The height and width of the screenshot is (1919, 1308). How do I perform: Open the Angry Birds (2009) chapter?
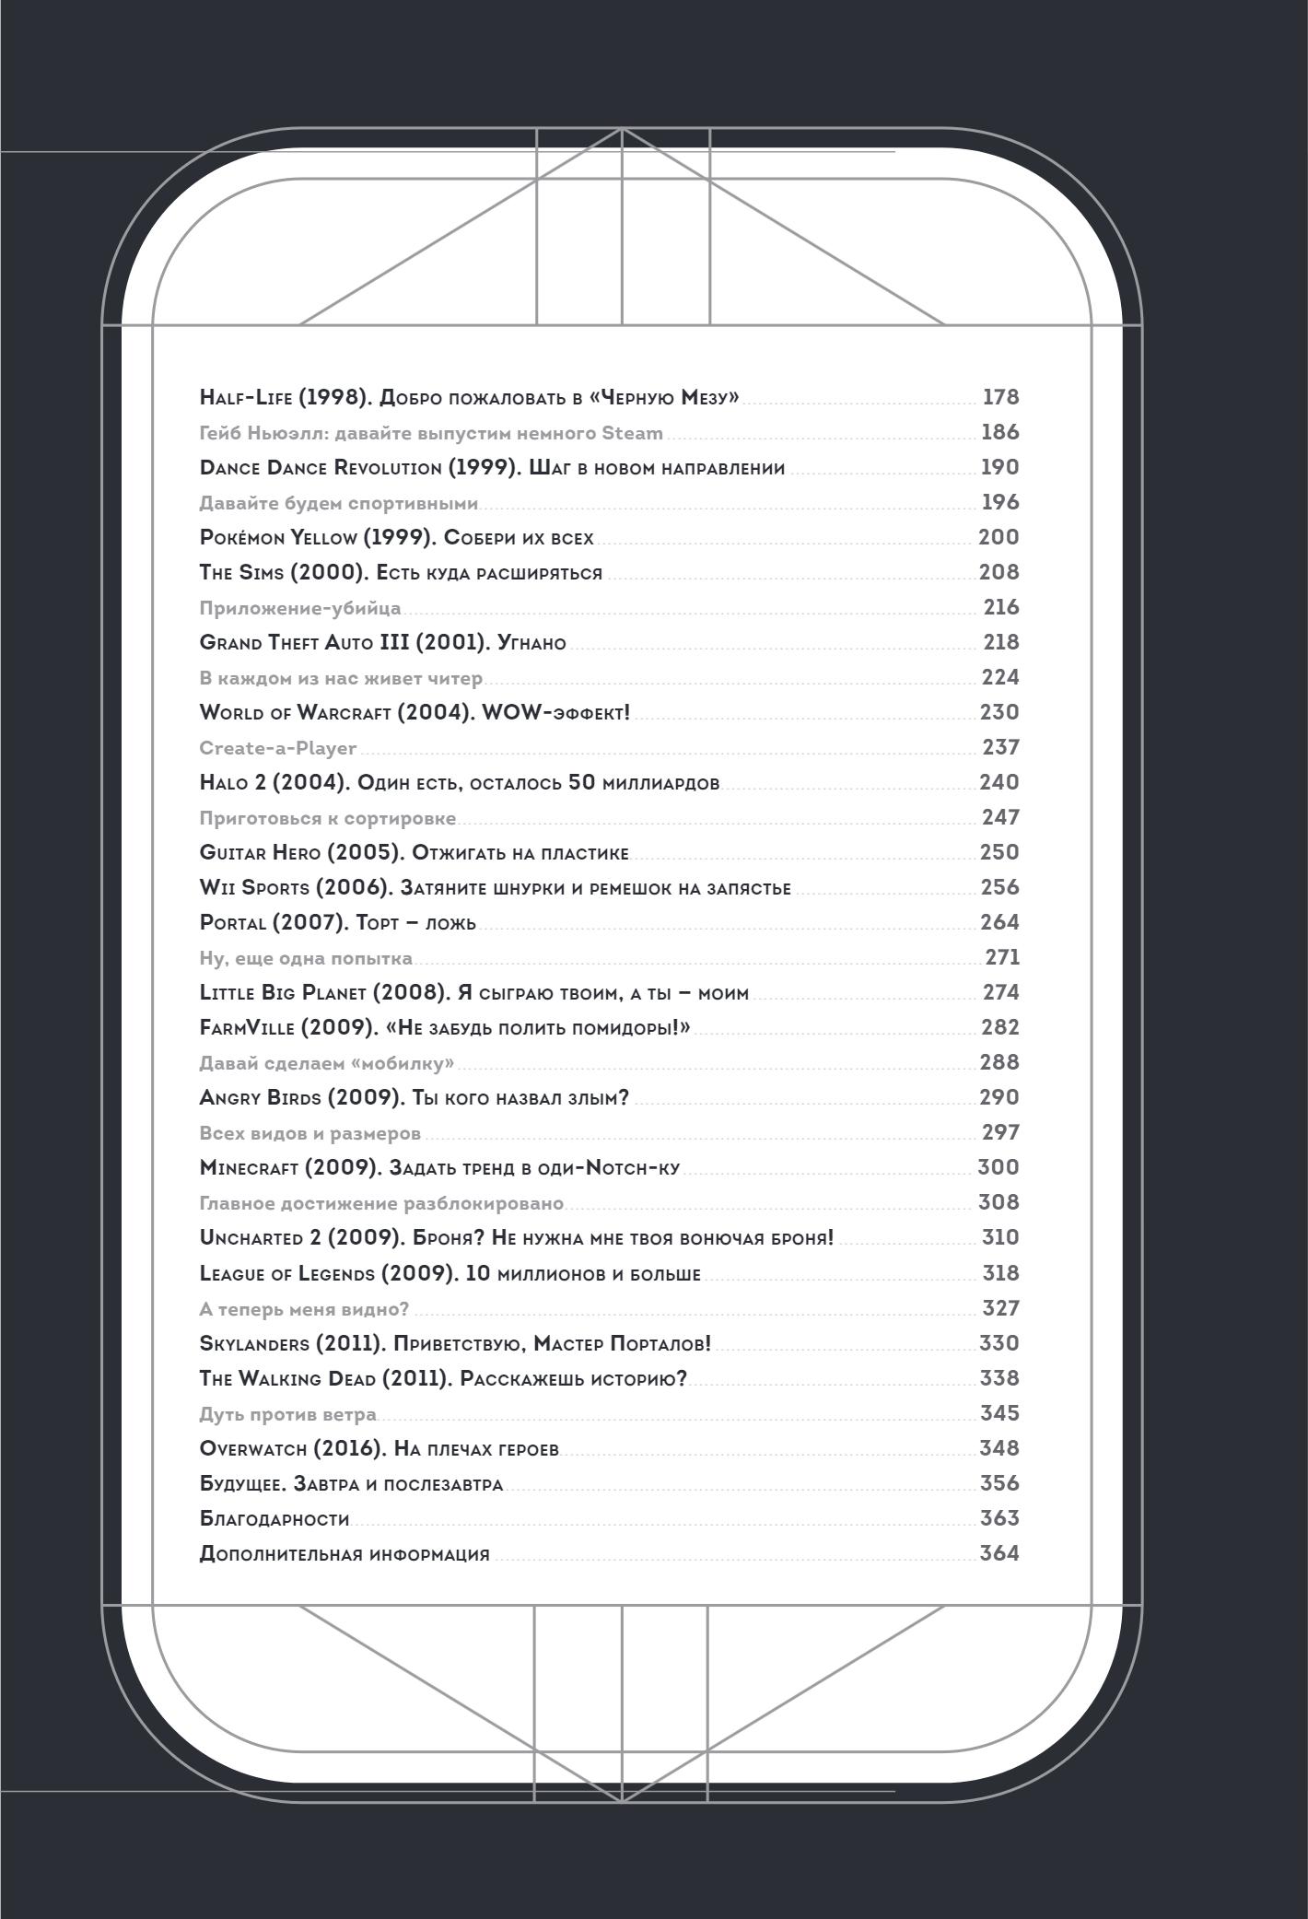(609, 1097)
